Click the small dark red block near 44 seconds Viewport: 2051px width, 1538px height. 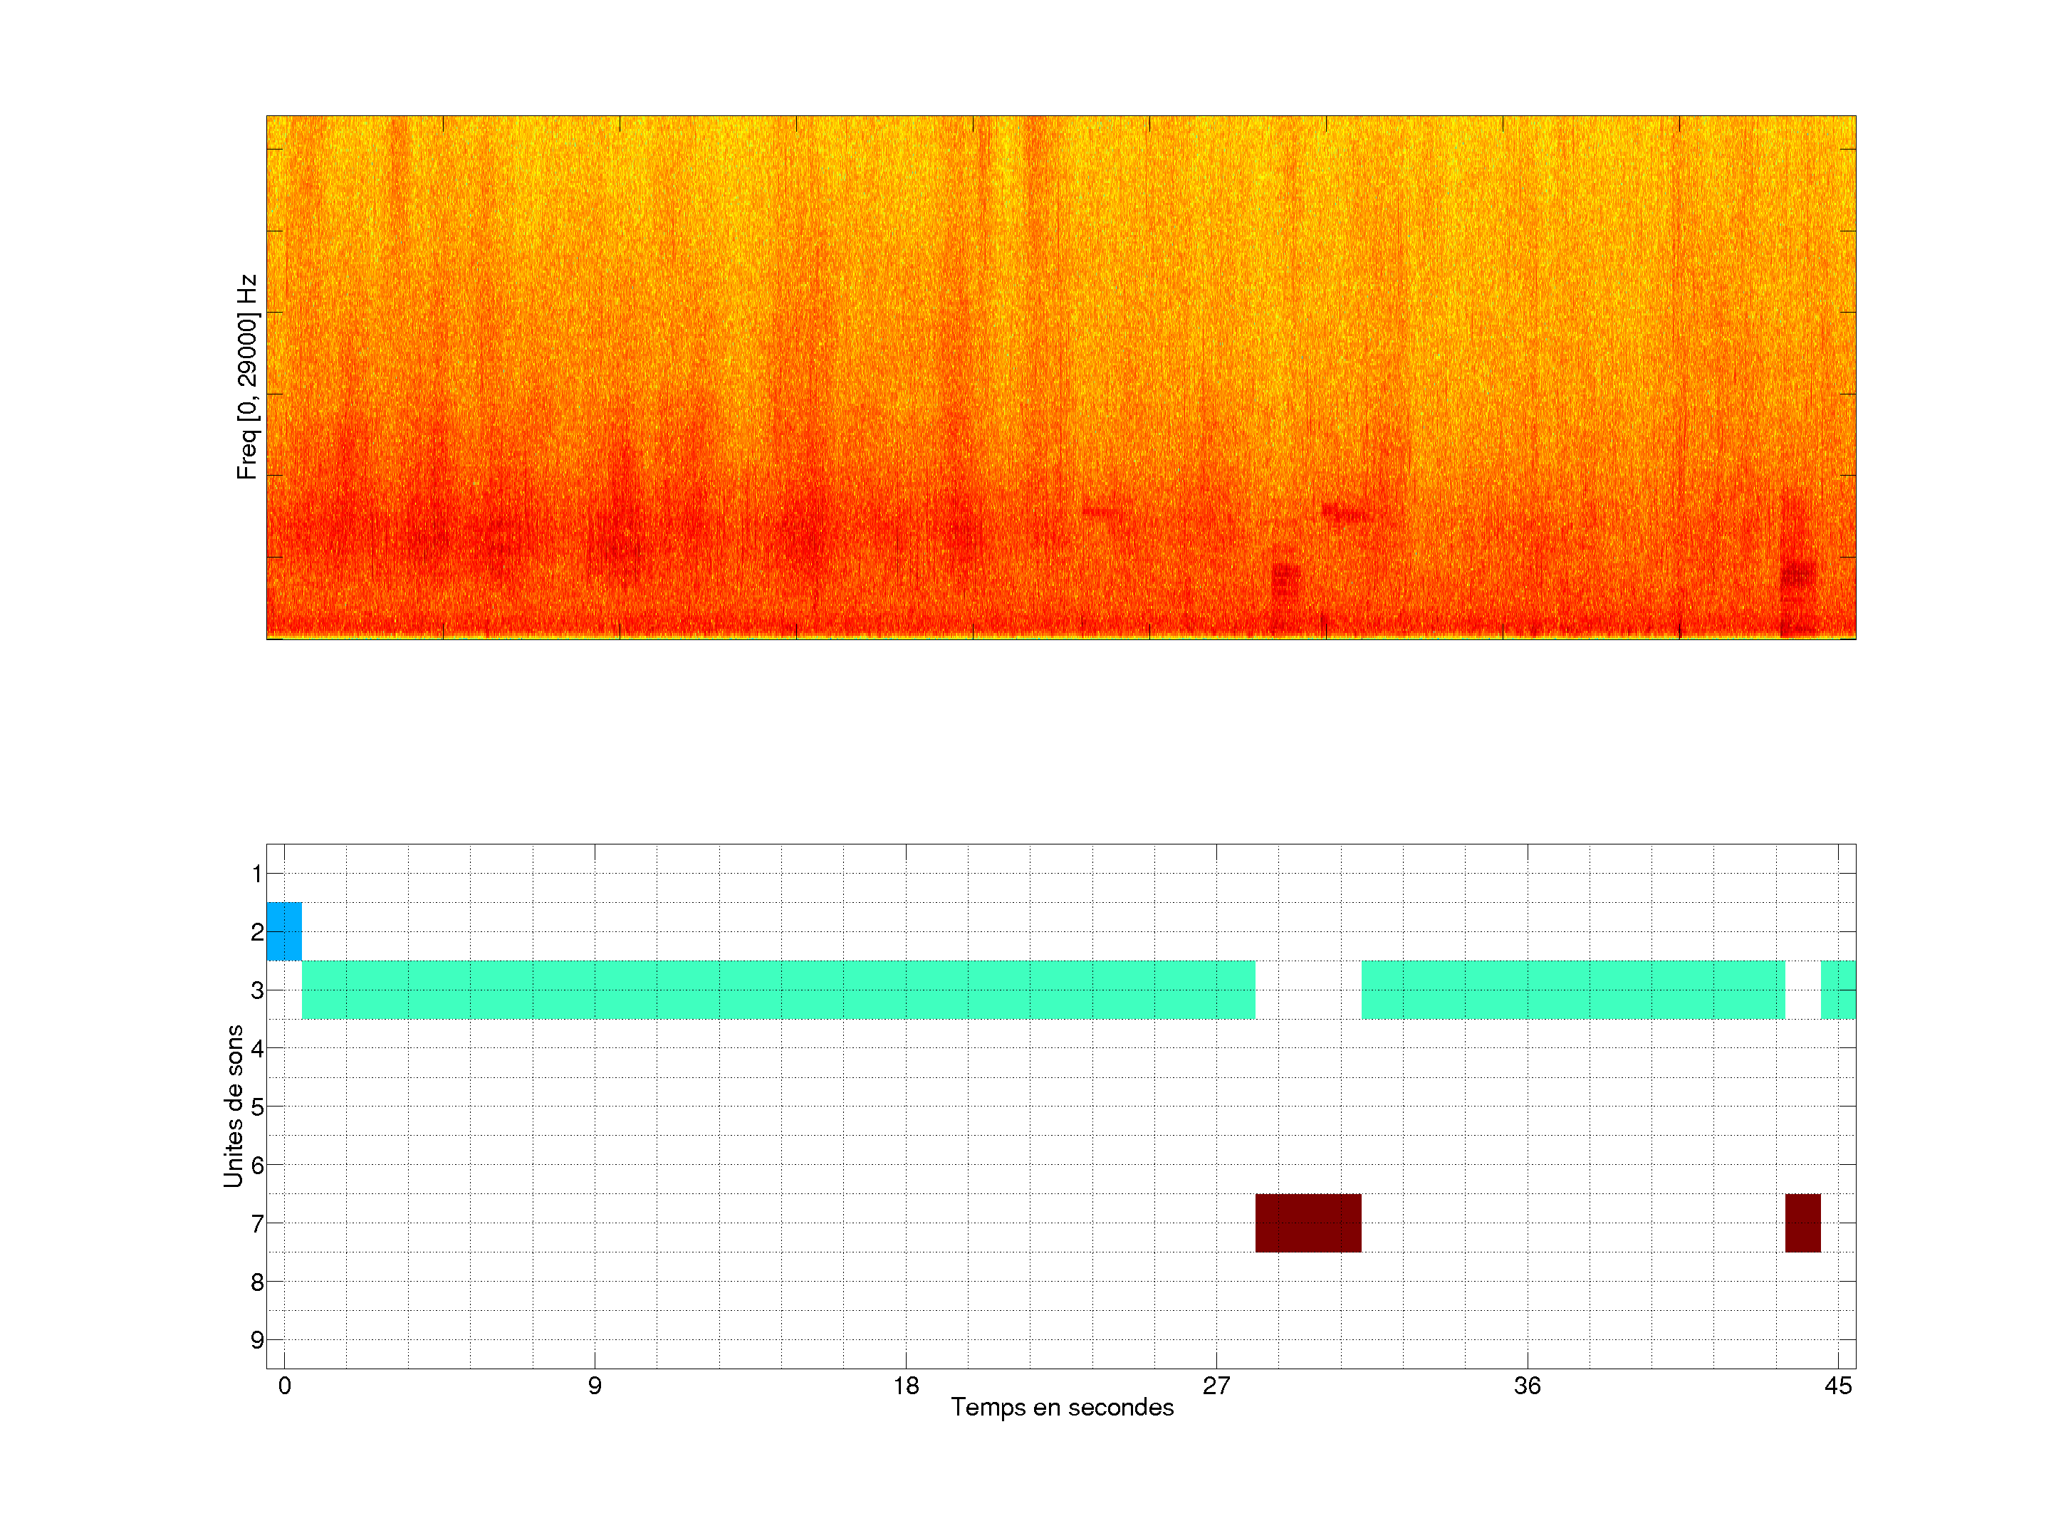[x=1802, y=1223]
